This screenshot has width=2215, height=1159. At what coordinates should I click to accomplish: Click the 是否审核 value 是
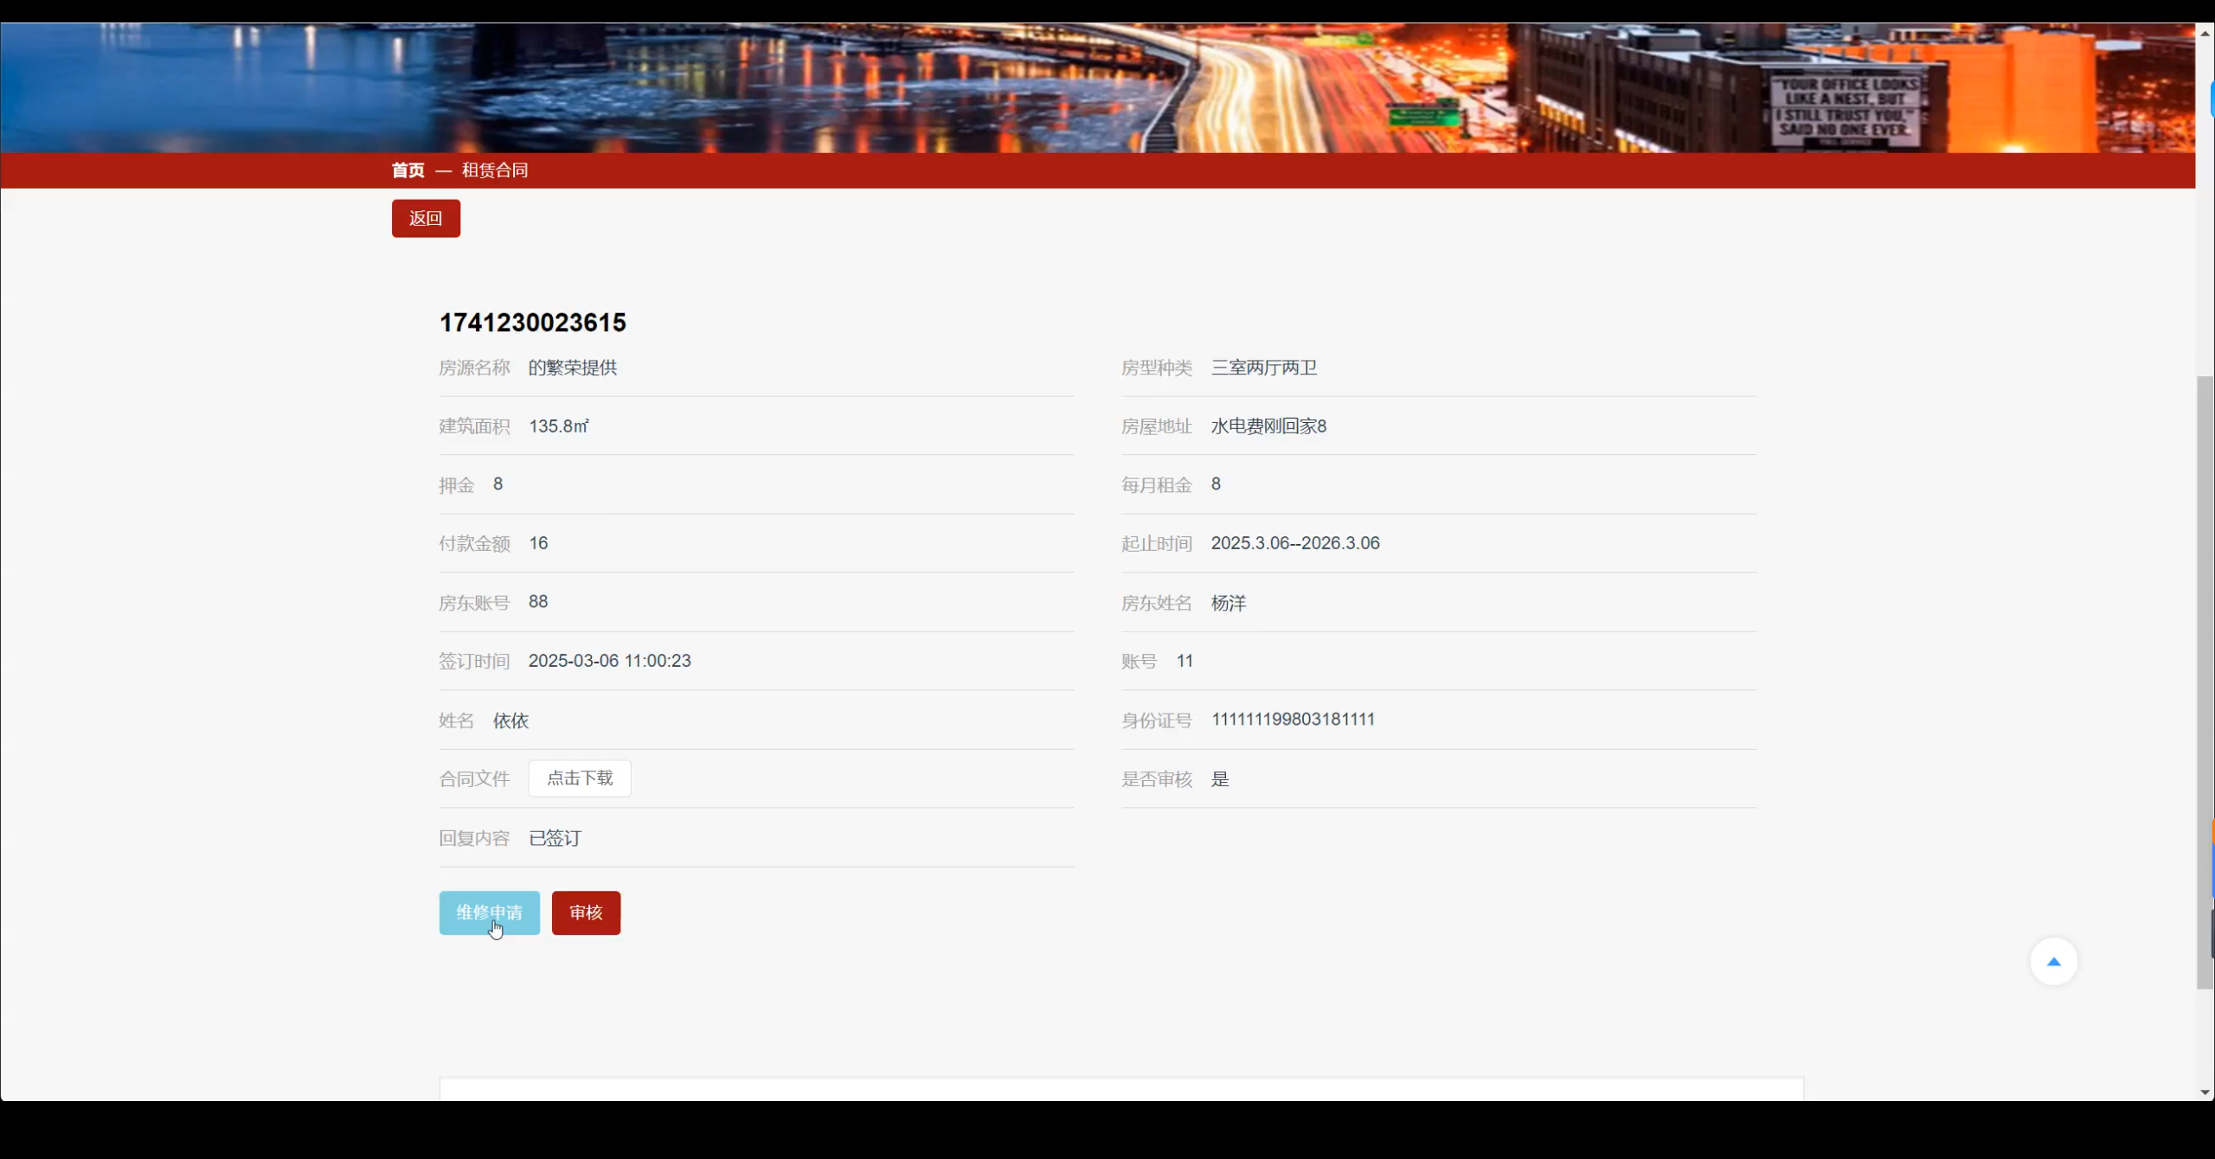point(1220,778)
